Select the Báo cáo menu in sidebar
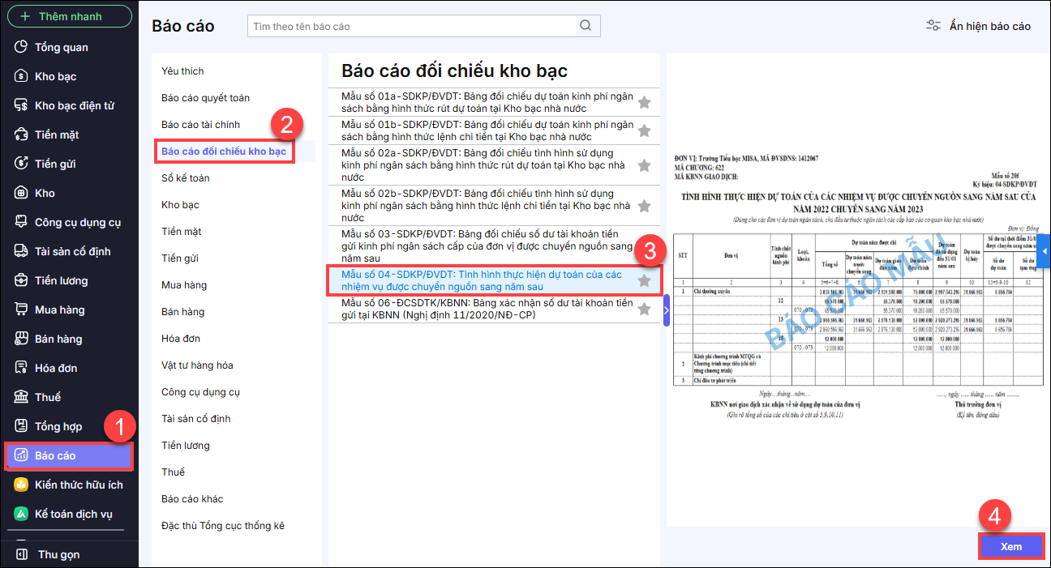 (x=69, y=455)
